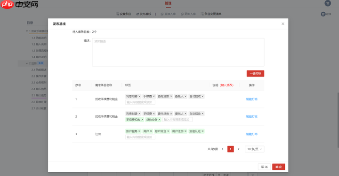Viewport: 339px width, 176px height.
Task: Focus the 描述 textarea
Action: click(x=178, y=52)
